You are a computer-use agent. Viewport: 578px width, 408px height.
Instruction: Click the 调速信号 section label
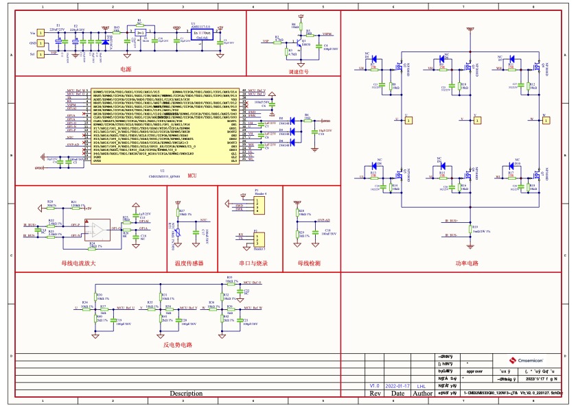297,71
